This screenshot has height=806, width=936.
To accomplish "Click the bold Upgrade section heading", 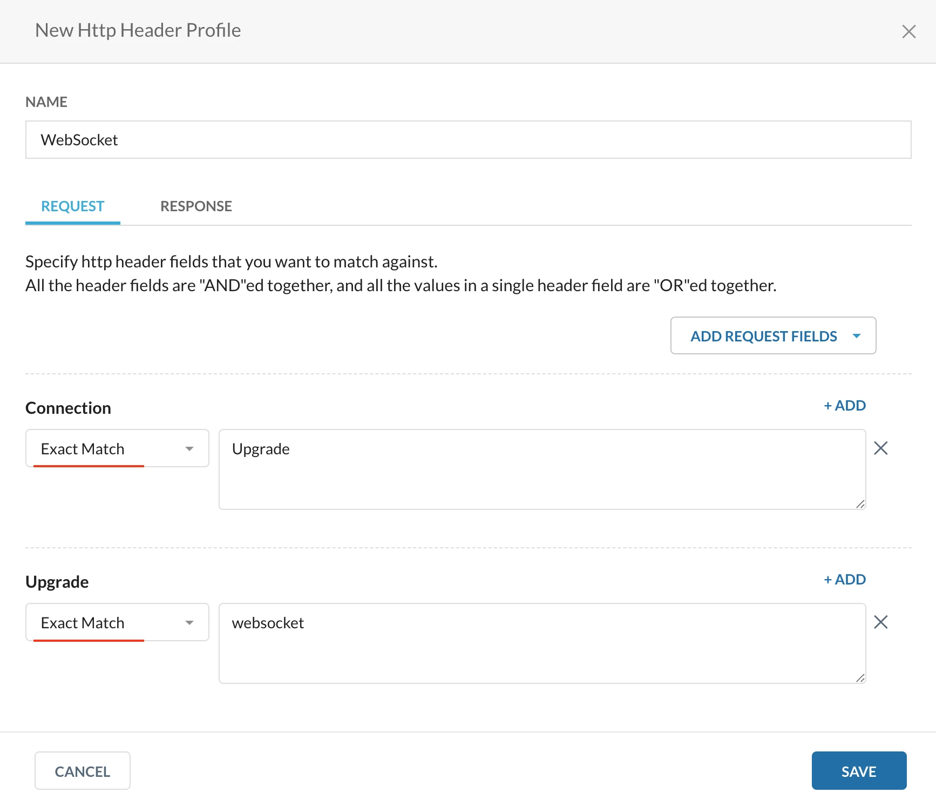I will [x=57, y=582].
